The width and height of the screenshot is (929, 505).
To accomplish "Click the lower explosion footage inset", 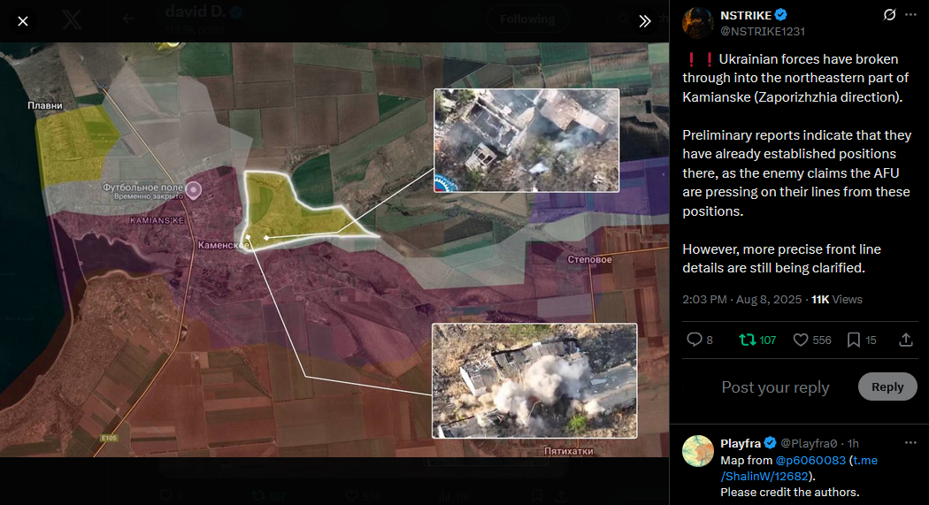I will tap(534, 380).
